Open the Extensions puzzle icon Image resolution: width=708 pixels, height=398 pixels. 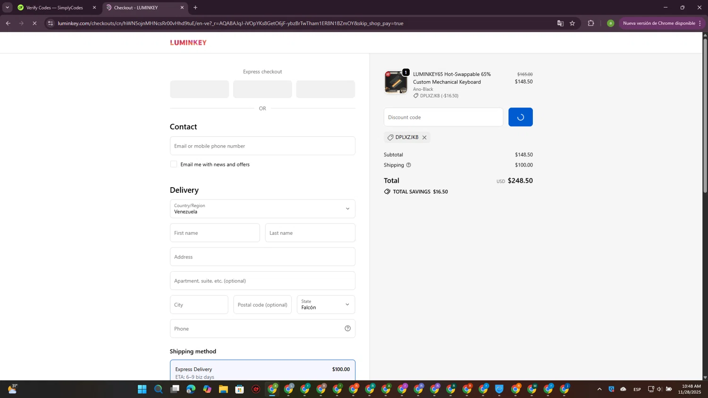(x=591, y=23)
